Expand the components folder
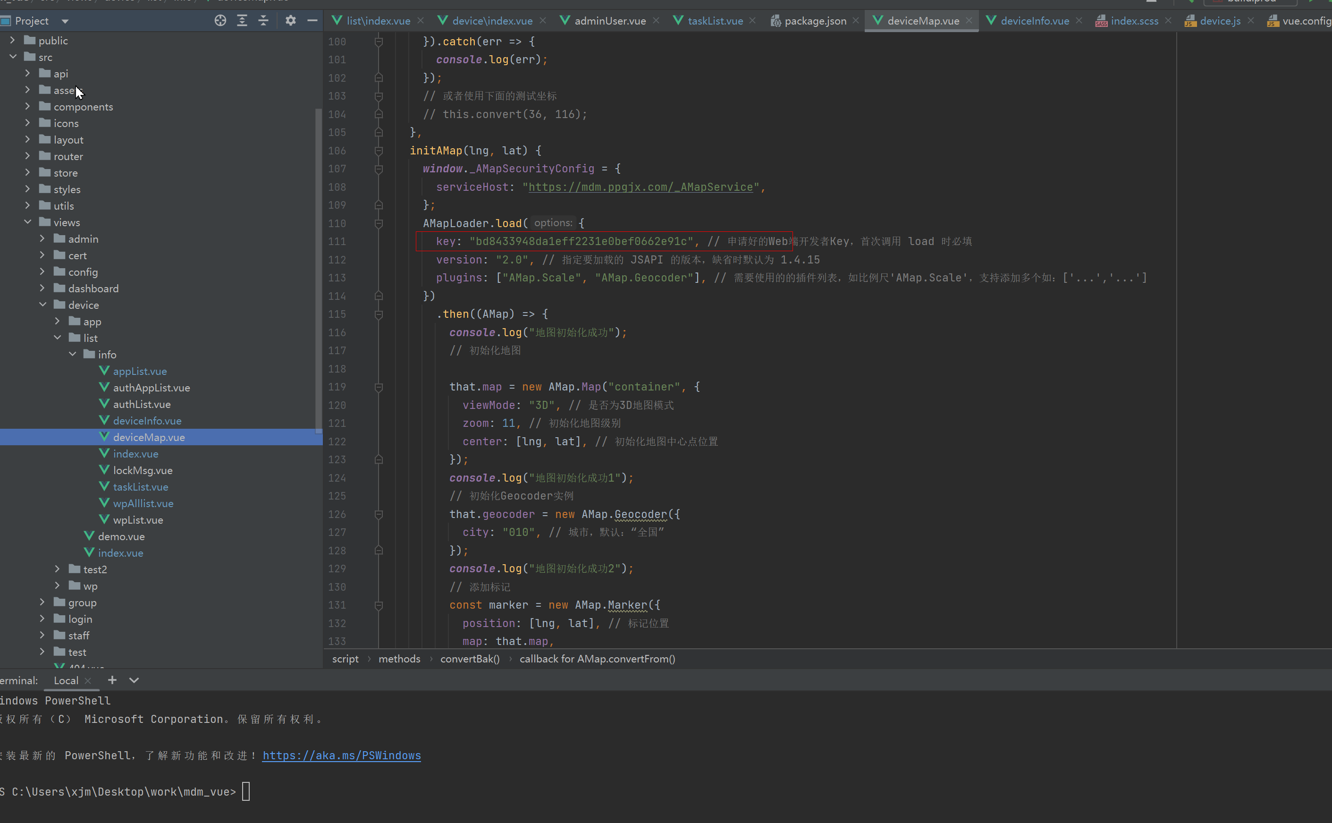1332x823 pixels. [28, 107]
